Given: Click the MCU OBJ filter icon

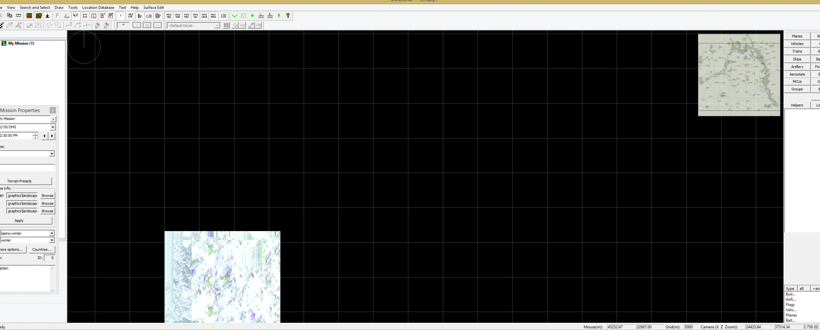Looking at the screenshot, I should 169,16.
